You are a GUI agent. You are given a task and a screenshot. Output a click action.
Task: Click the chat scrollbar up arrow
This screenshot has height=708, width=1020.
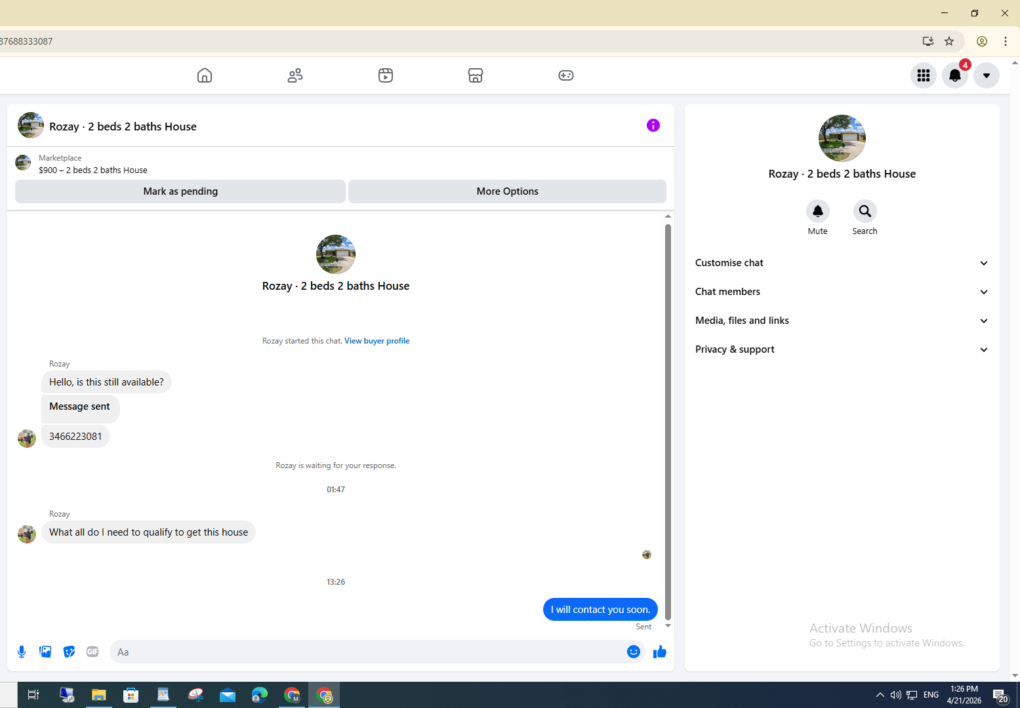tap(668, 216)
